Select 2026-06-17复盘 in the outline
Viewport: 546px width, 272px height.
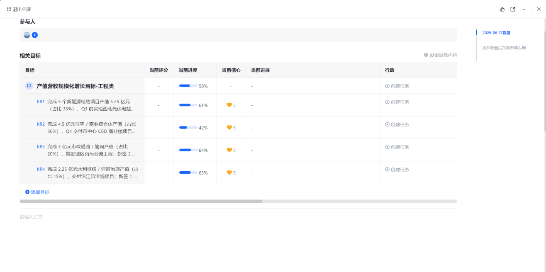click(496, 32)
